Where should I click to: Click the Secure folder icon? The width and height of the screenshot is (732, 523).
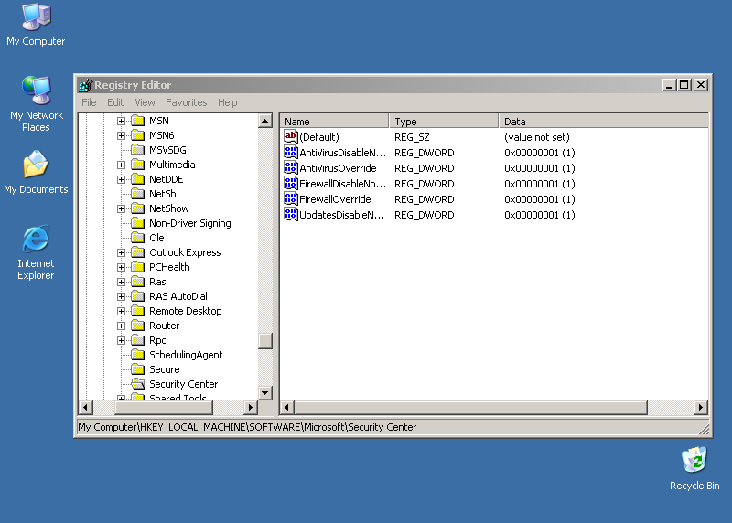click(x=138, y=369)
